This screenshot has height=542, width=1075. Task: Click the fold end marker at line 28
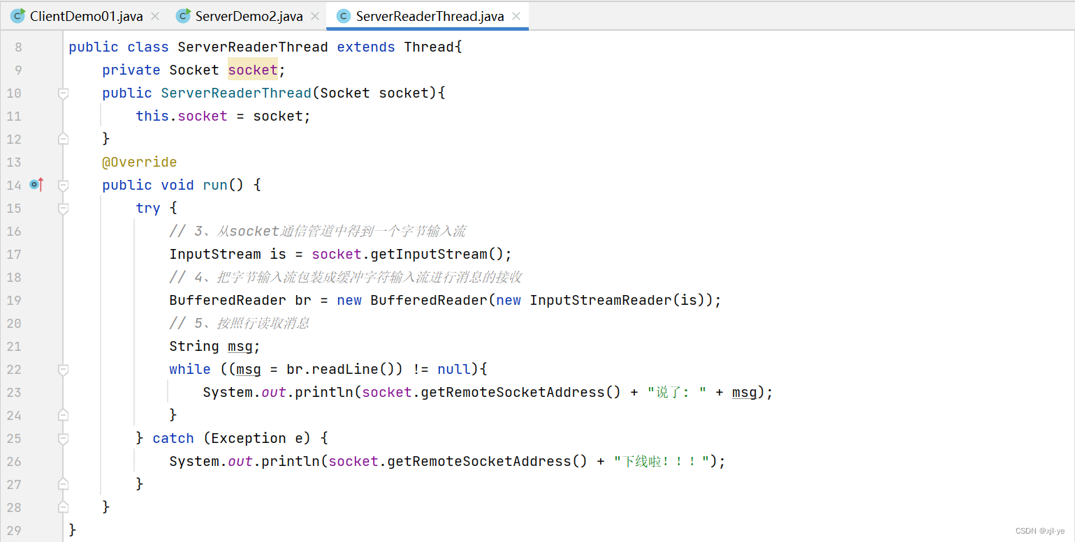click(x=63, y=507)
